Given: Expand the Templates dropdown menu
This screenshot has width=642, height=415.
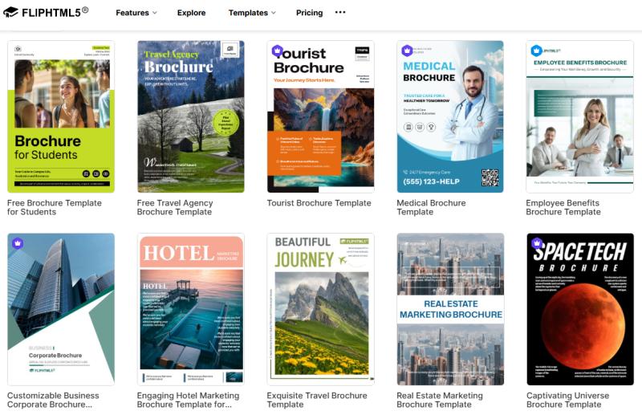Looking at the screenshot, I should coord(252,13).
